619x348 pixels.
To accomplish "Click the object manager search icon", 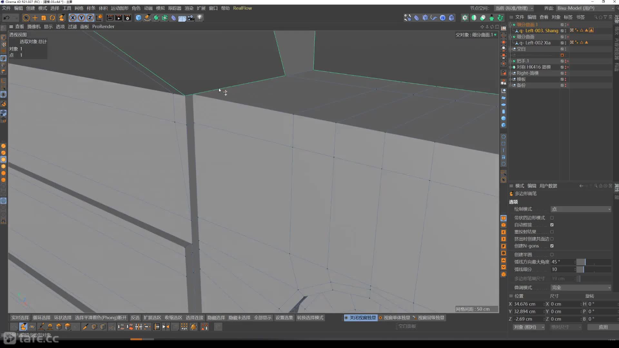I will (x=596, y=17).
